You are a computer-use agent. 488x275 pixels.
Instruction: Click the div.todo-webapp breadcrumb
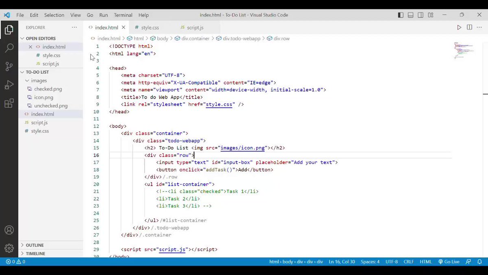pos(238,39)
